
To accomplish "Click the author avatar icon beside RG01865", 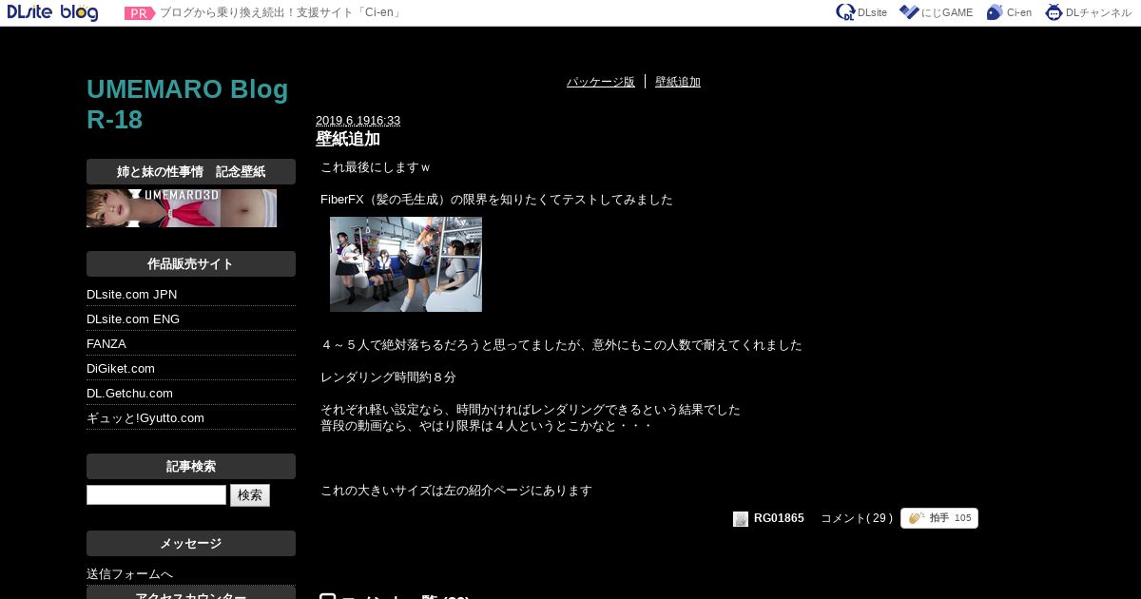I will click(741, 519).
